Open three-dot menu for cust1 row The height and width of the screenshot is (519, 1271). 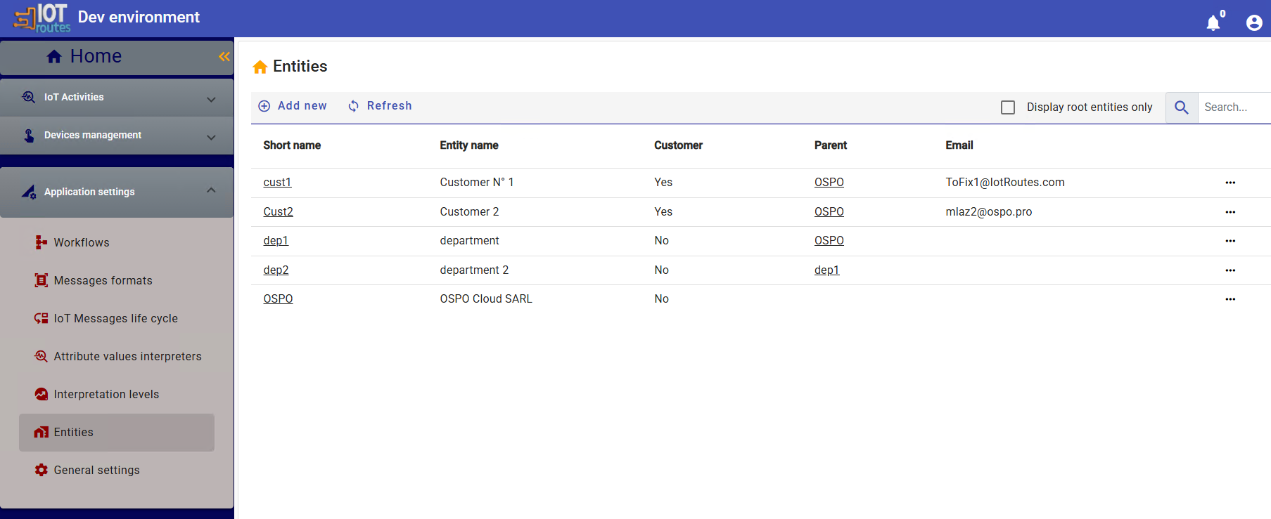point(1230,183)
